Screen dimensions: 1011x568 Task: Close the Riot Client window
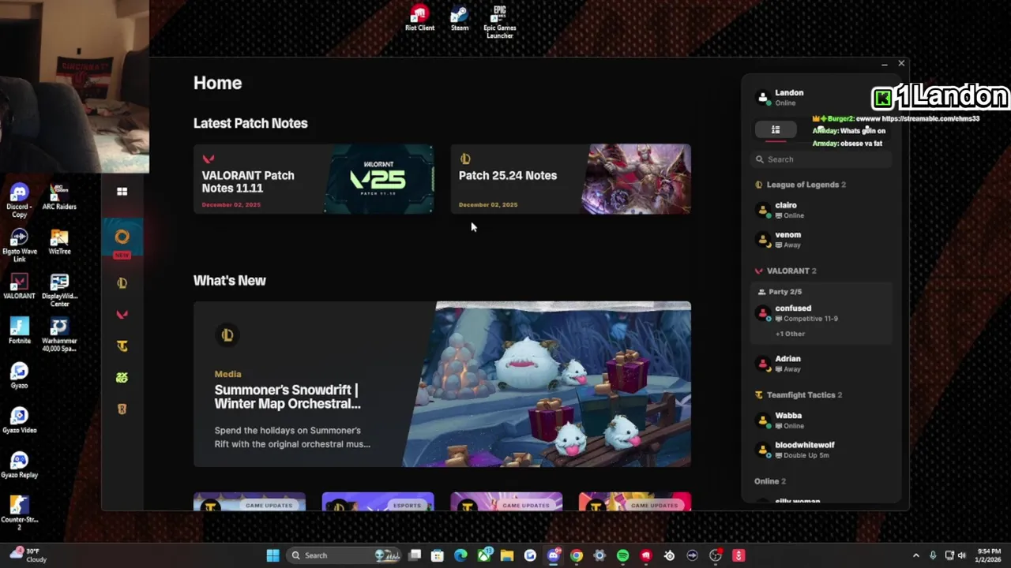(x=901, y=63)
